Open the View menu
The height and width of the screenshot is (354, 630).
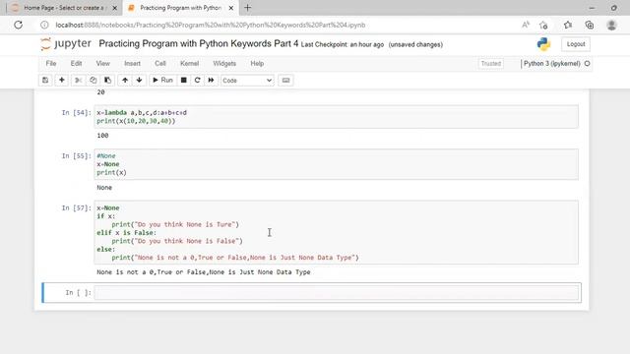pyautogui.click(x=102, y=63)
